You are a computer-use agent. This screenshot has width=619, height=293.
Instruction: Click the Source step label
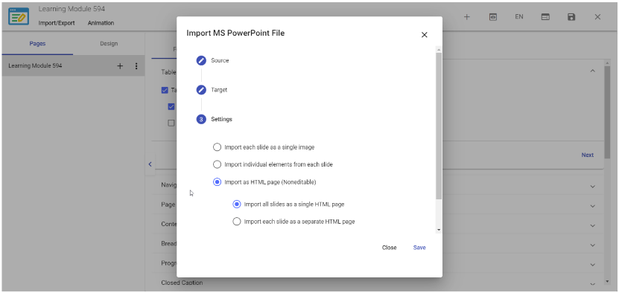coord(220,60)
